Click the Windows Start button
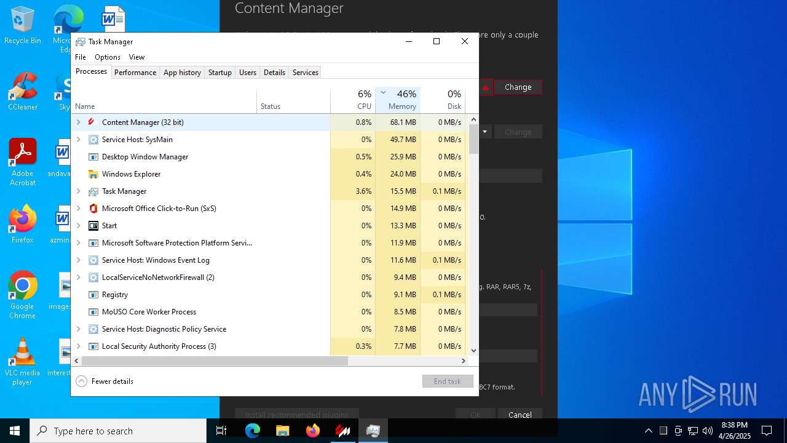787x443 pixels. point(15,431)
